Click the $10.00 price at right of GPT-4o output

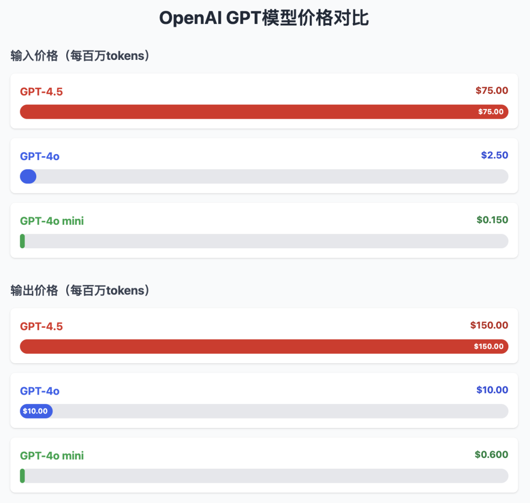pos(492,390)
